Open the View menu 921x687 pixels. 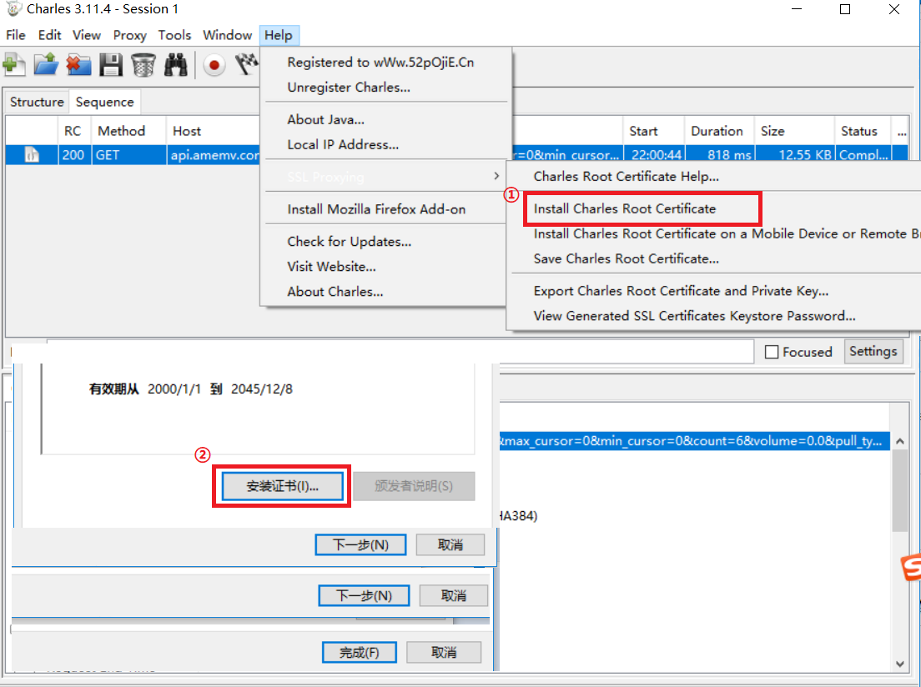coord(87,35)
